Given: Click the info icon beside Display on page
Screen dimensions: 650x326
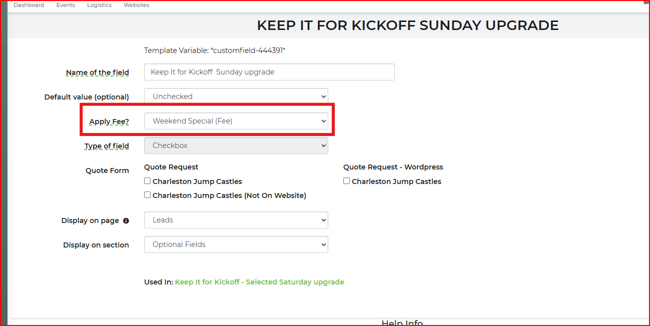Looking at the screenshot, I should tap(126, 220).
